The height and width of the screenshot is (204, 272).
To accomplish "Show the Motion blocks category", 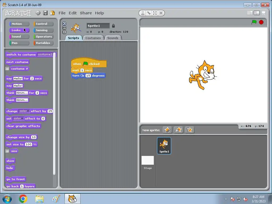I will click(19, 24).
